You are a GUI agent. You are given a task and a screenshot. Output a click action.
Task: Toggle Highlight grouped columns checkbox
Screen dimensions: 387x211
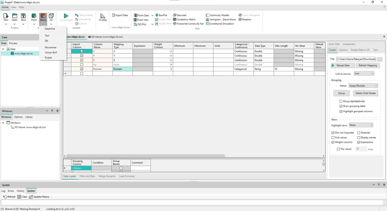(341, 111)
